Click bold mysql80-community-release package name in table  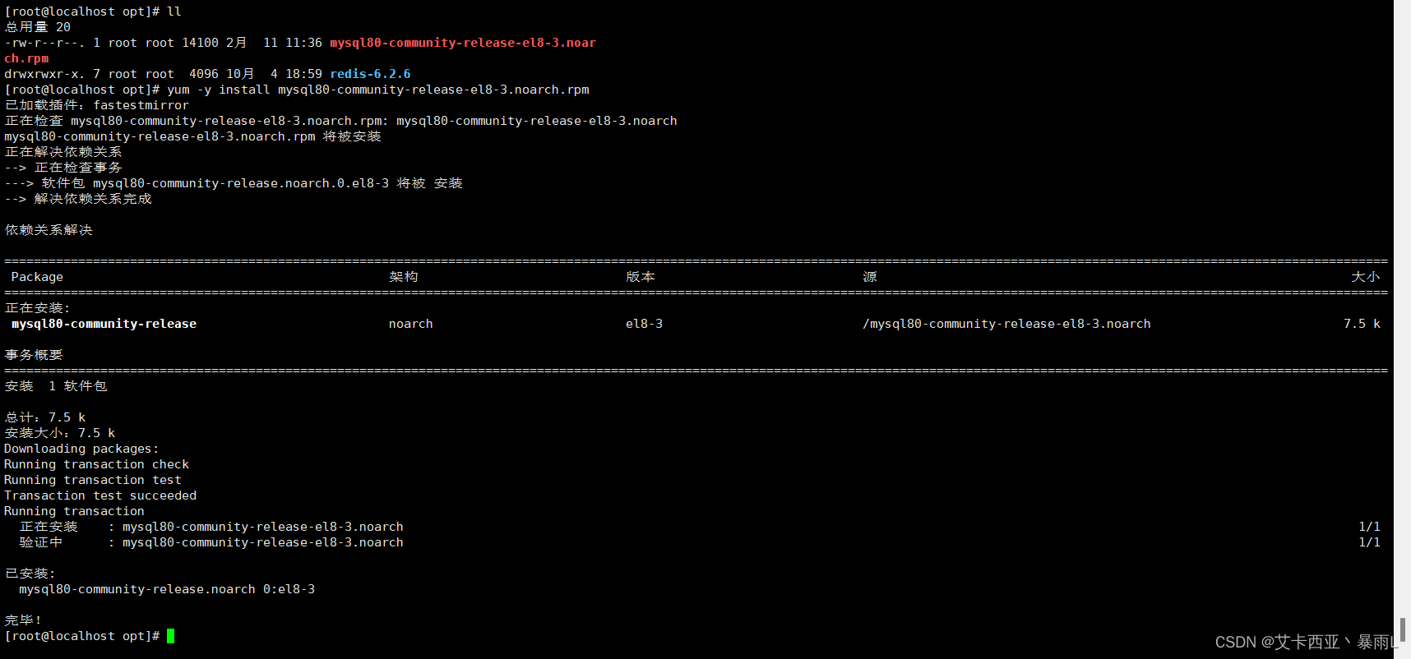104,324
